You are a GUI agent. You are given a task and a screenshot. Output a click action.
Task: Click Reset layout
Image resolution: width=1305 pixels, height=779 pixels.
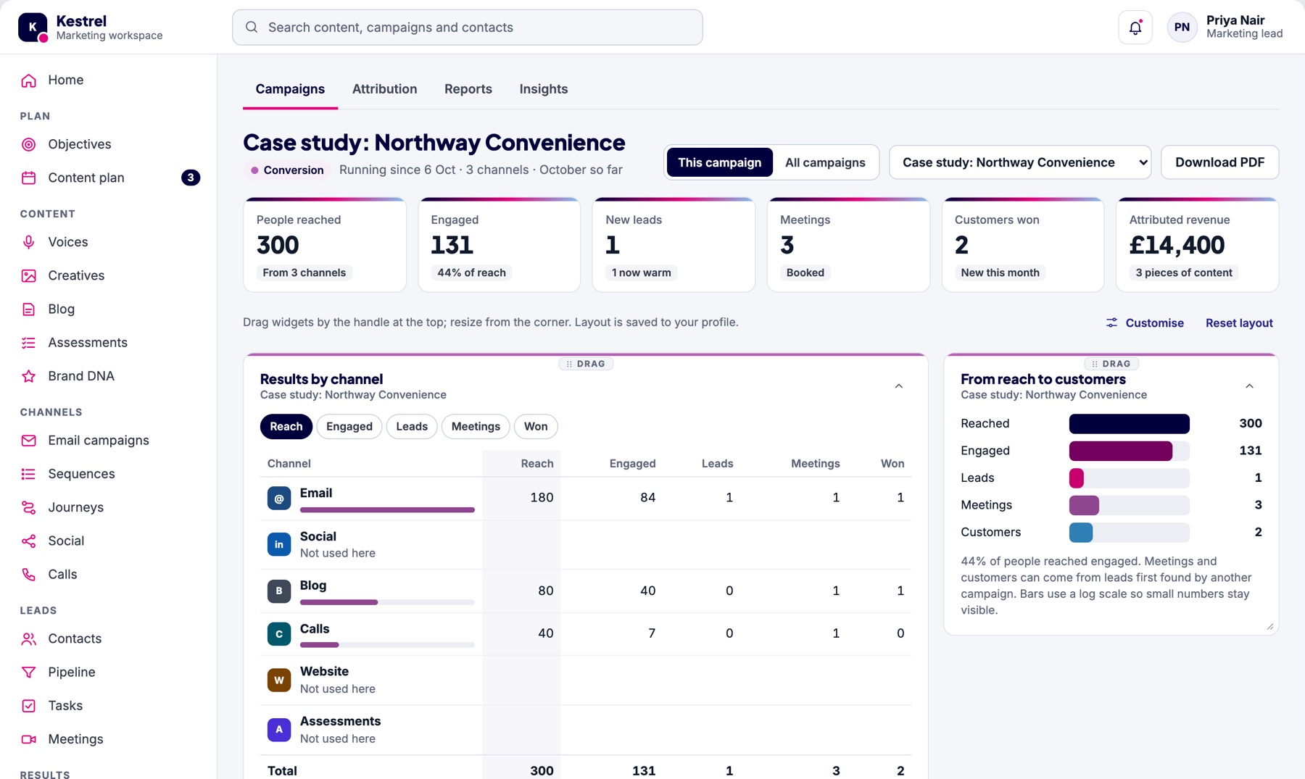pos(1239,323)
